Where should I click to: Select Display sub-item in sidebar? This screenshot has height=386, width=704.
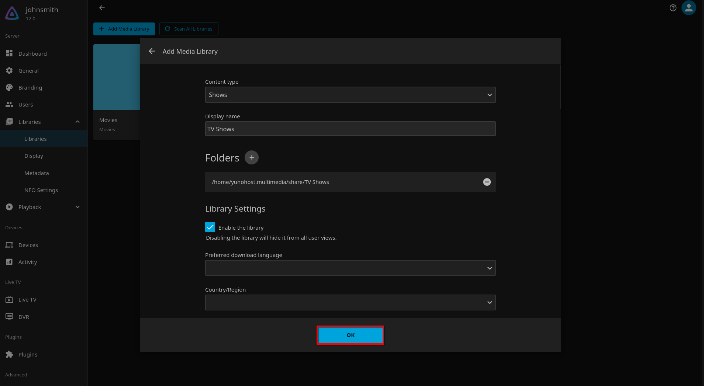[x=44, y=156]
